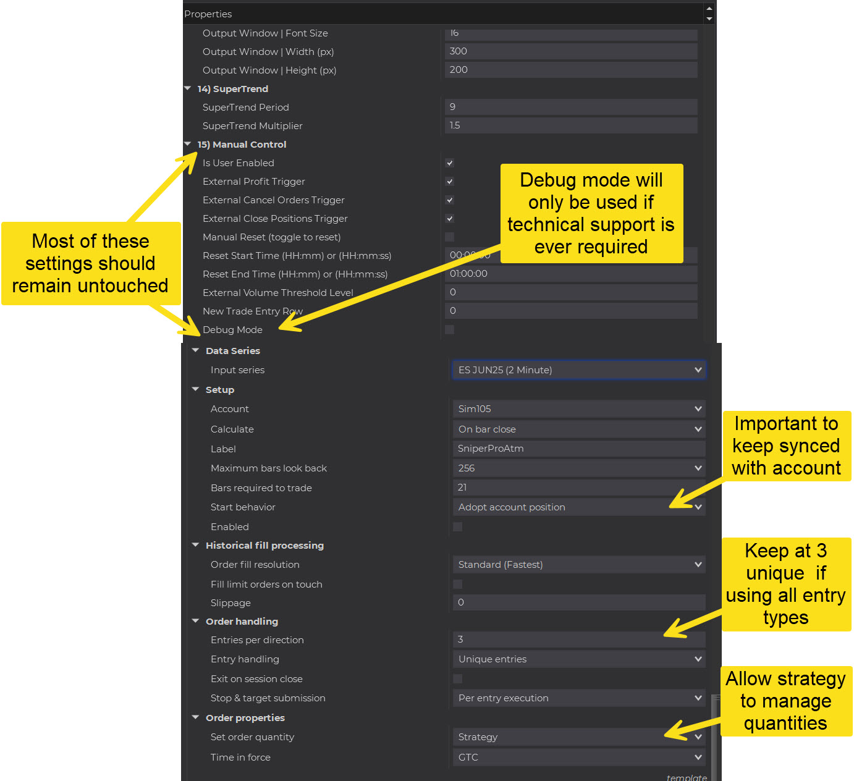Click the SuperTrend Period input field
Viewport: 854px width, 781px height.
coord(570,107)
